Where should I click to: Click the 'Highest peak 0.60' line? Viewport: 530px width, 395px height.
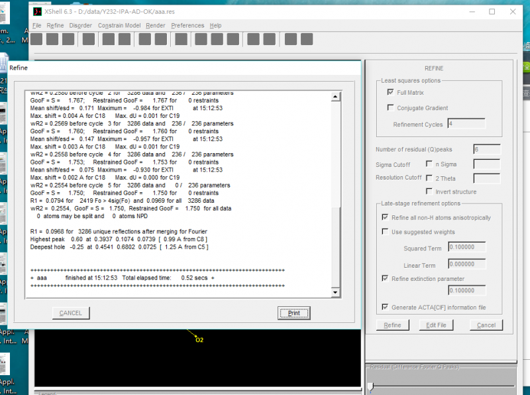tap(119, 239)
